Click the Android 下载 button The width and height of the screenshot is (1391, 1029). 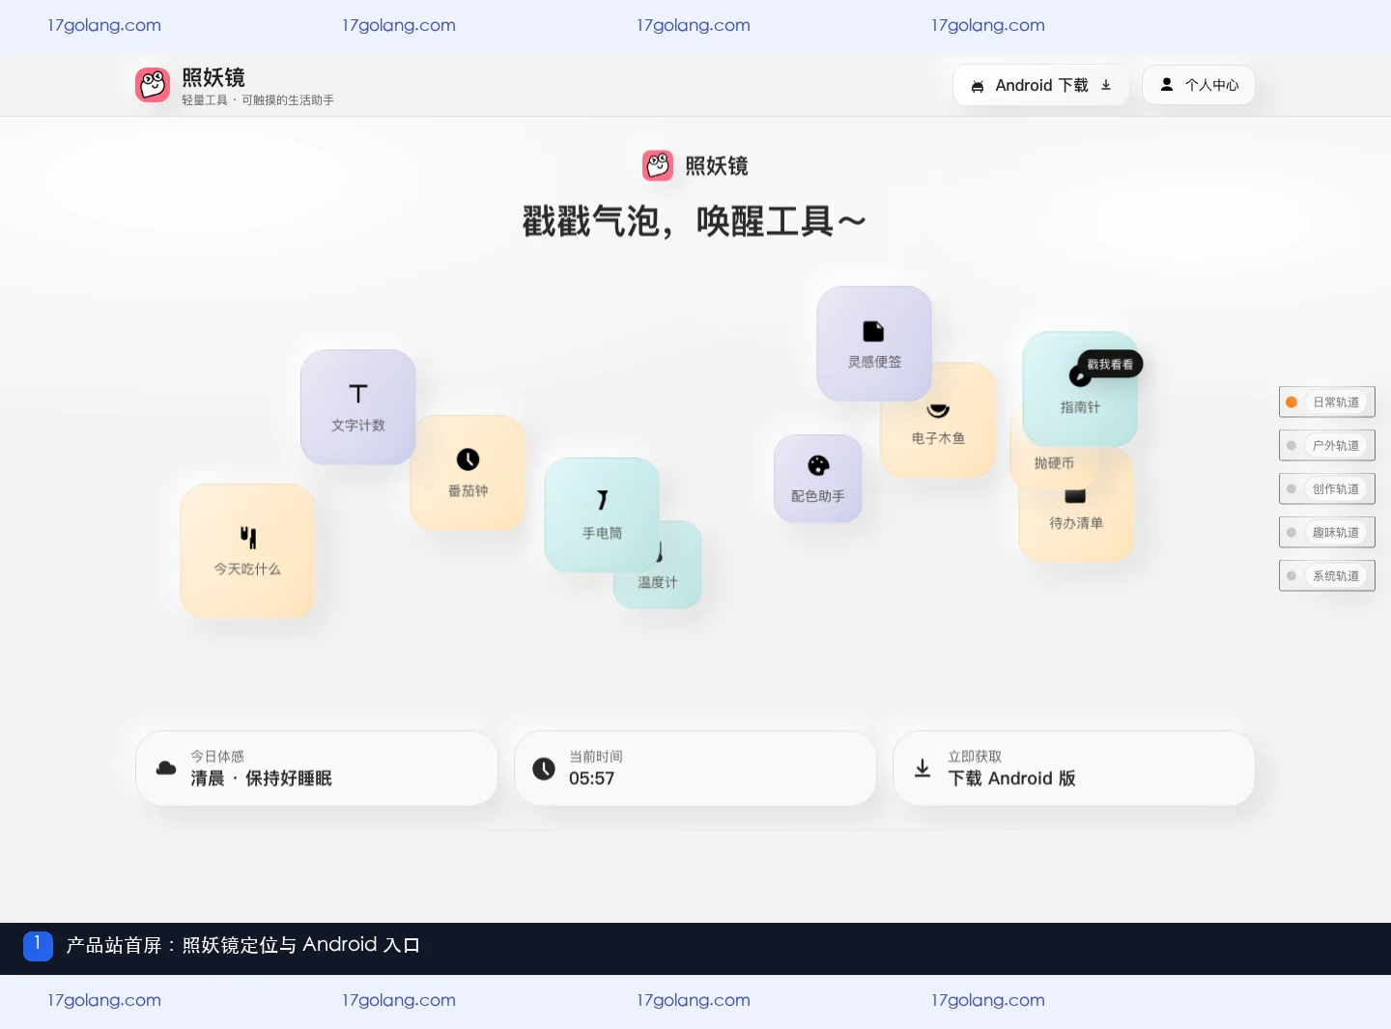point(1041,85)
